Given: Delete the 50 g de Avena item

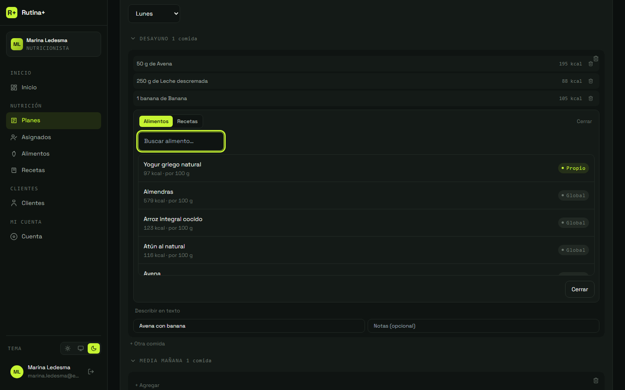Looking at the screenshot, I should [591, 64].
